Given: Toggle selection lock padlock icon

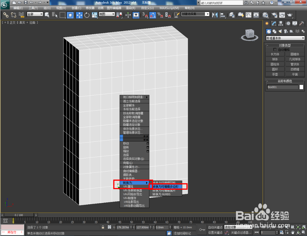Looking at the screenshot, I should tap(103, 227).
